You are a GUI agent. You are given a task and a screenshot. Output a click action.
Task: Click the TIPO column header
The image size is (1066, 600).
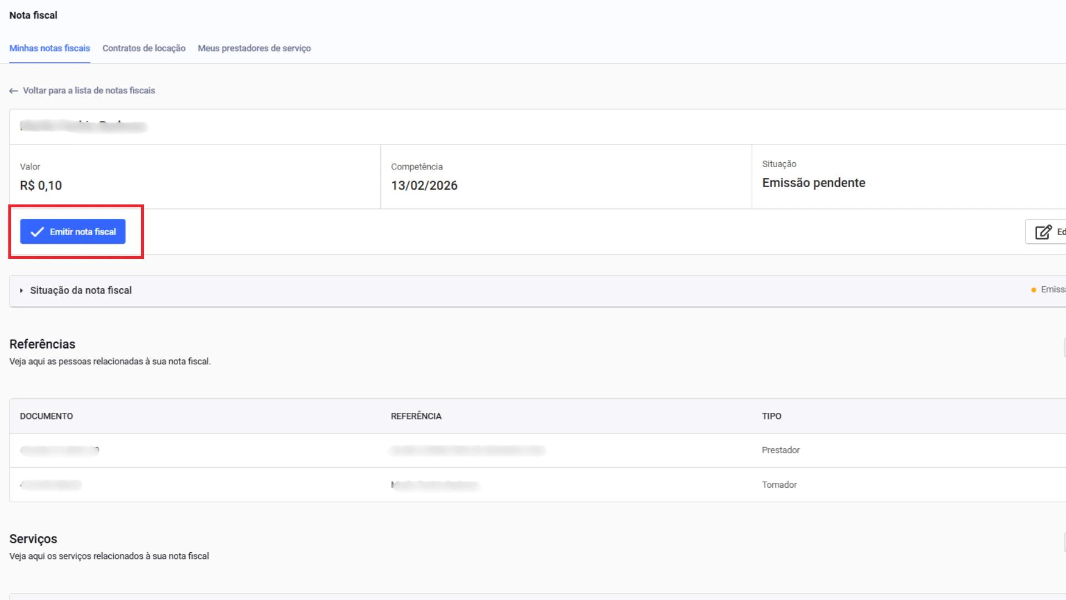pyautogui.click(x=772, y=416)
